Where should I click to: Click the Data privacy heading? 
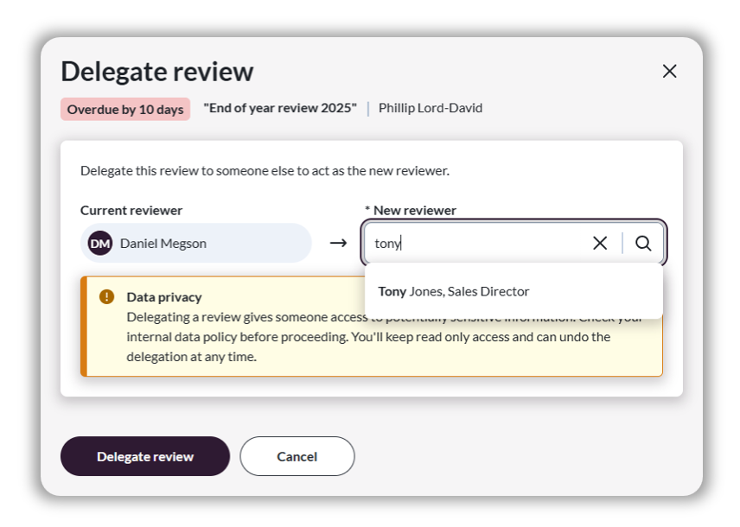pos(164,297)
